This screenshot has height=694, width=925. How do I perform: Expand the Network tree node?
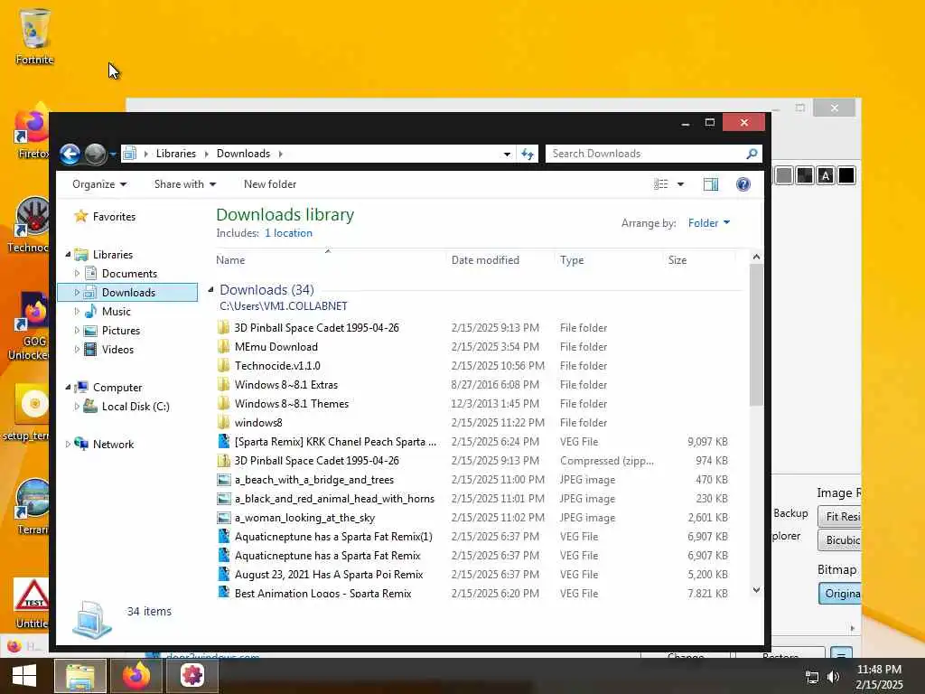point(67,445)
